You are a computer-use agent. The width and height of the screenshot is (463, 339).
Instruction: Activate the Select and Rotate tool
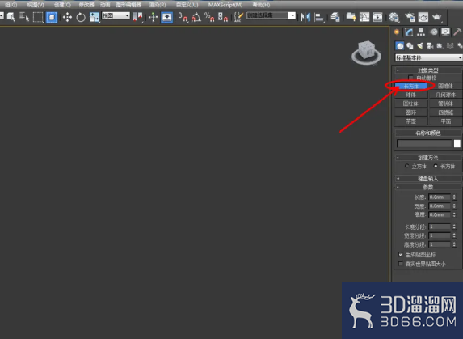pyautogui.click(x=81, y=17)
